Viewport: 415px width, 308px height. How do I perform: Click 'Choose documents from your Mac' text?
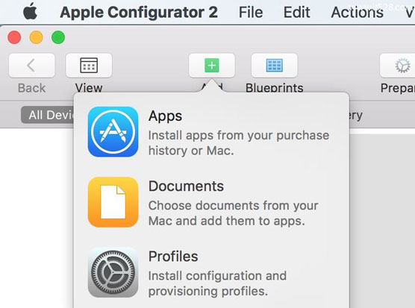click(233, 213)
